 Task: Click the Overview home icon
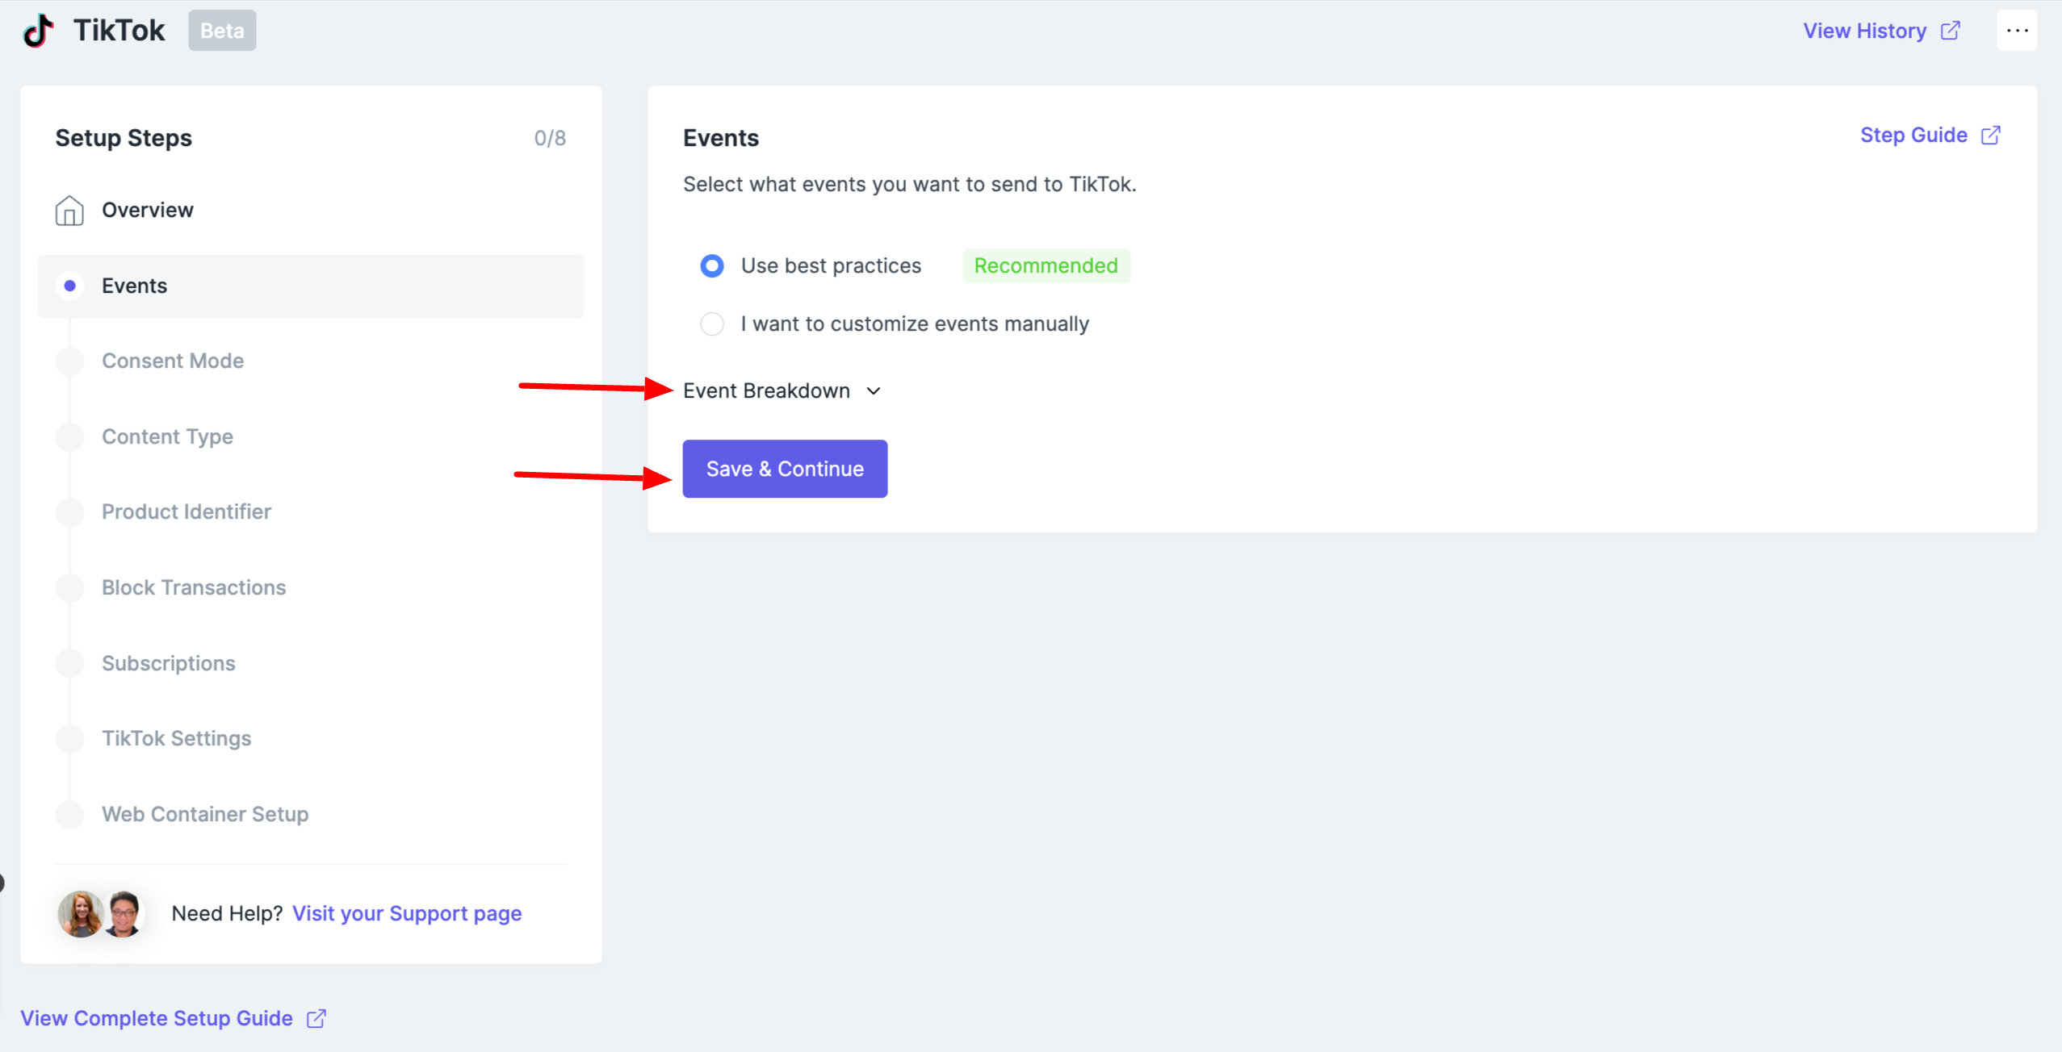pyautogui.click(x=69, y=211)
